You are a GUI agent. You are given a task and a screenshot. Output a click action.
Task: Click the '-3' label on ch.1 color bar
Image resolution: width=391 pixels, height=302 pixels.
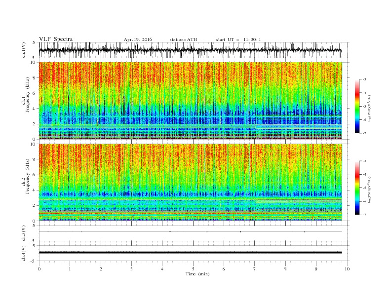pos(364,79)
